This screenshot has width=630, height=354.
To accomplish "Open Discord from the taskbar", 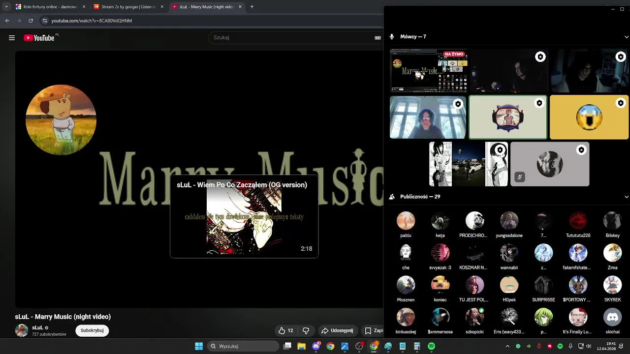I will (316, 346).
